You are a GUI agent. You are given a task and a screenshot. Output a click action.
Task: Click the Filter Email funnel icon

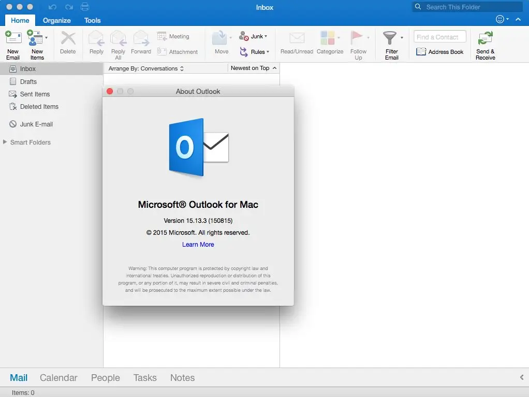pos(390,38)
